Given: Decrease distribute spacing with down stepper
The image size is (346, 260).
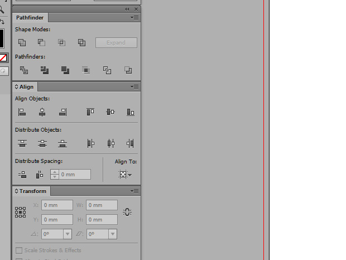Looking at the screenshot, I should [55, 177].
